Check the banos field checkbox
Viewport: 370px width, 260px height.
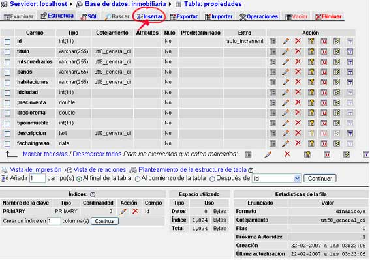coord(8,72)
